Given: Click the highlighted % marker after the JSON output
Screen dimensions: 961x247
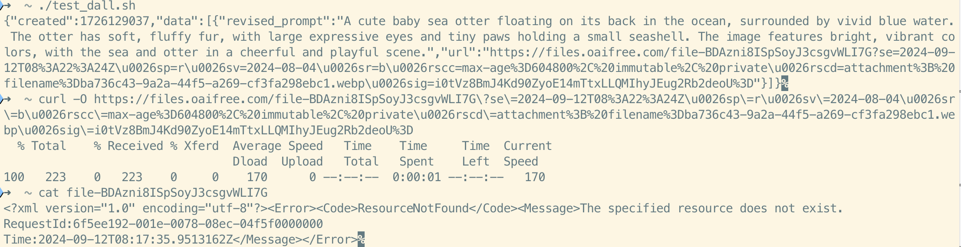Looking at the screenshot, I should coord(784,83).
